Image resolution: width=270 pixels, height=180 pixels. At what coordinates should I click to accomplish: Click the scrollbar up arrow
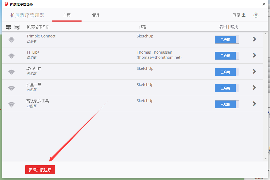(265, 34)
